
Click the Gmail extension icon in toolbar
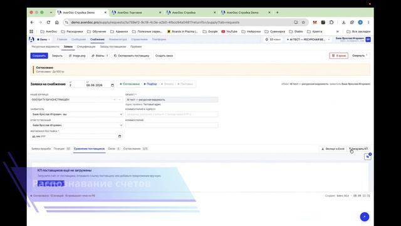(x=315, y=23)
